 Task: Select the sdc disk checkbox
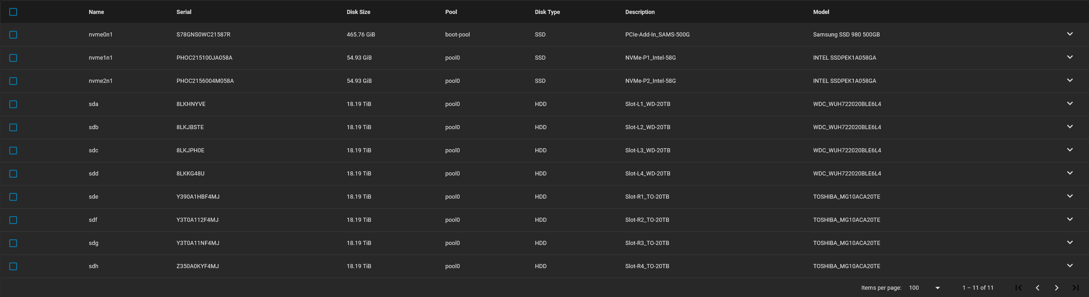(13, 150)
